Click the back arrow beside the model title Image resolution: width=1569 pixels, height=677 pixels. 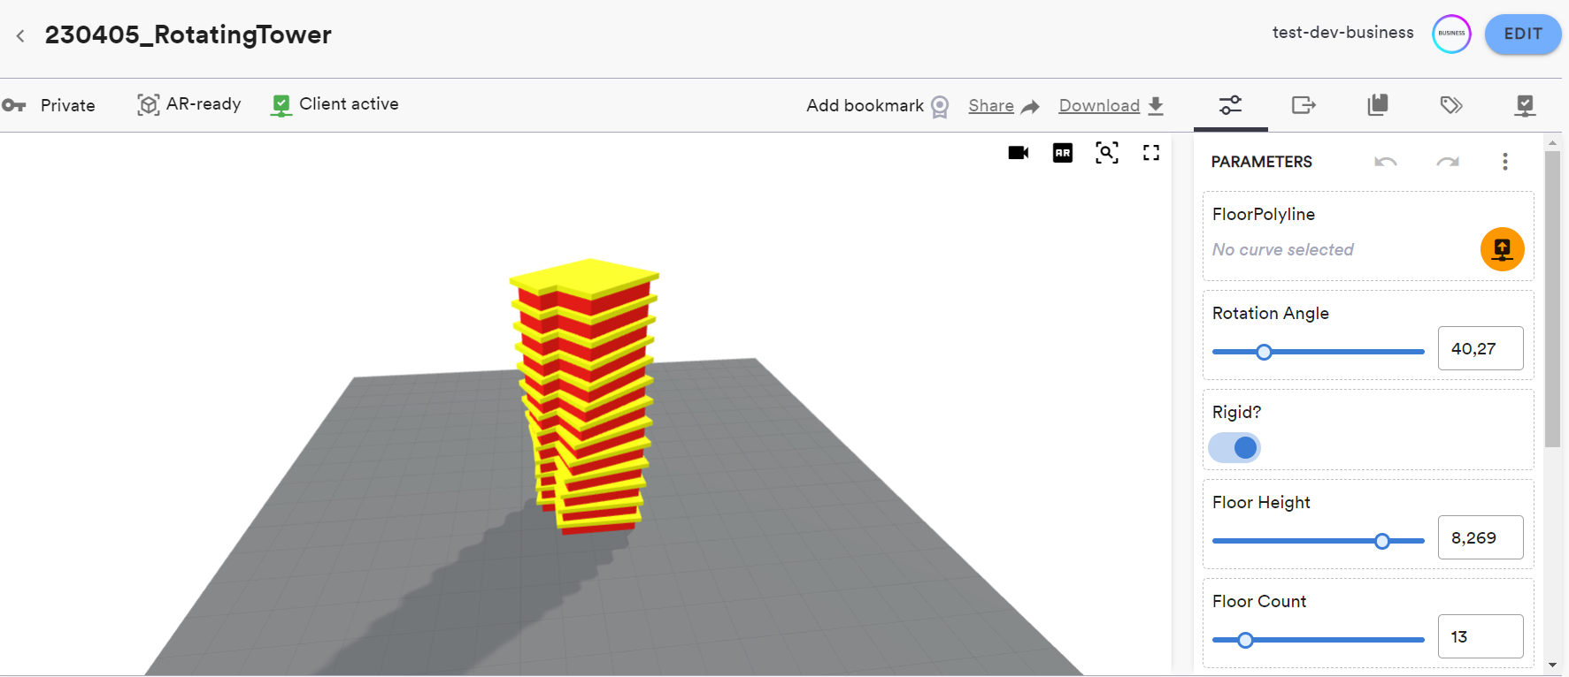coord(20,35)
